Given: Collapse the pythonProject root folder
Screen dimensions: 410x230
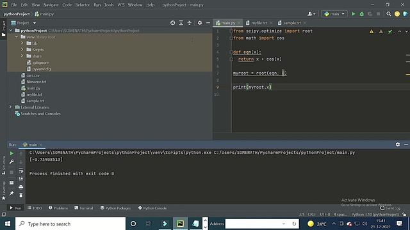Looking at the screenshot, I should [x=11, y=31].
